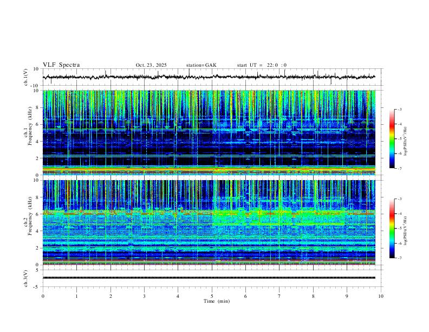Viewport: 429px width, 332px height.
Task: Click the '4' kHz tick on ch.2 frequency axis
Action: coord(37,231)
